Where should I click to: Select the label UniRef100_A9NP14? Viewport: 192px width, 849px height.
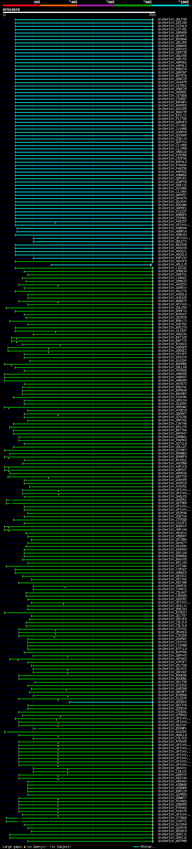tap(172, 231)
